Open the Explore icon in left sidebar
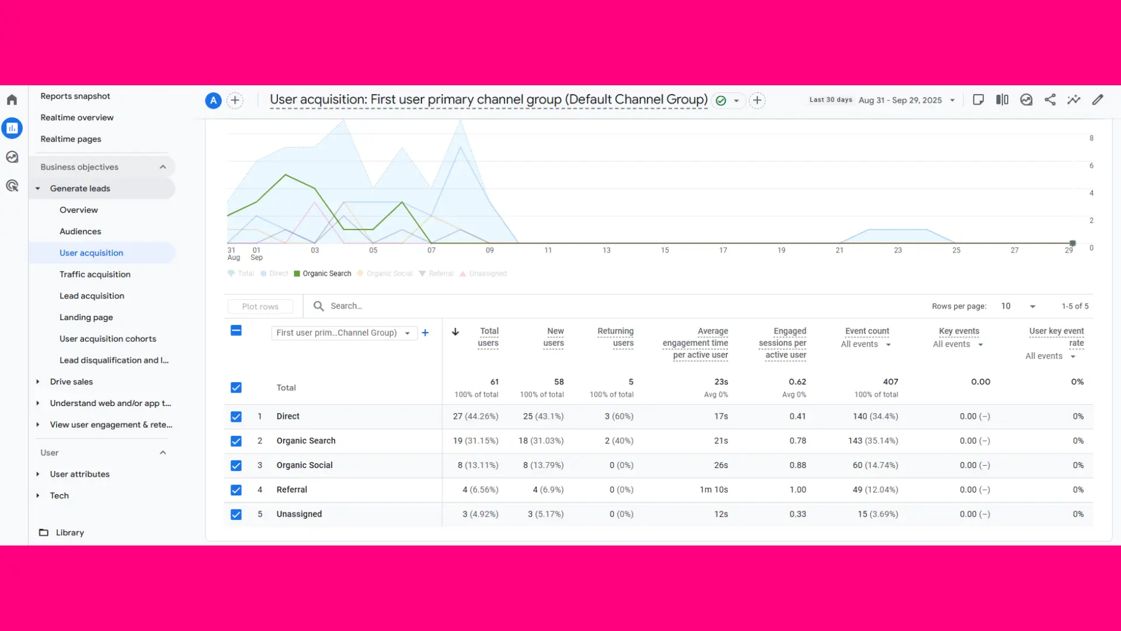Screen dimensions: 1121x631 (x=12, y=157)
